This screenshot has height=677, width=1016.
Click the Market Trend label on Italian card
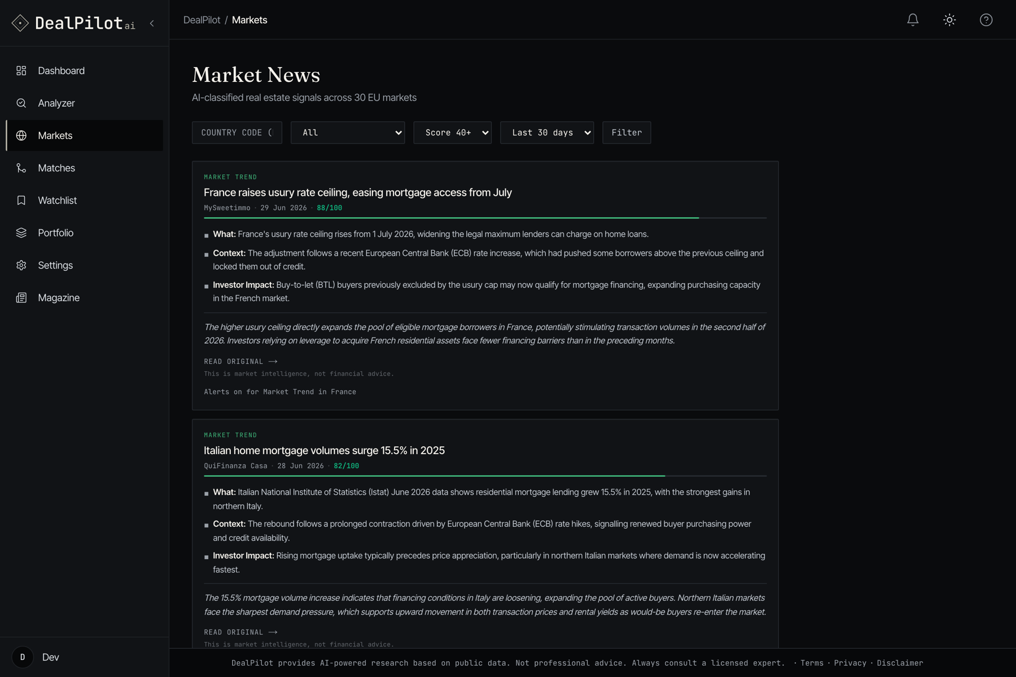pyautogui.click(x=230, y=435)
